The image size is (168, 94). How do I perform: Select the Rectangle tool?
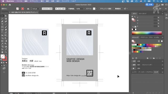pyautogui.click(x=2, y=27)
